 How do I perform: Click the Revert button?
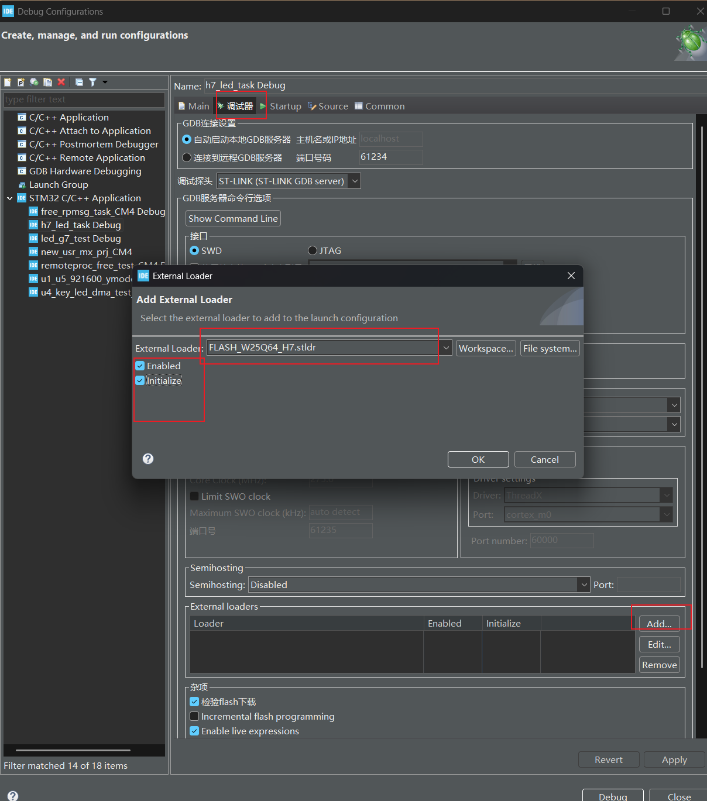(x=609, y=759)
